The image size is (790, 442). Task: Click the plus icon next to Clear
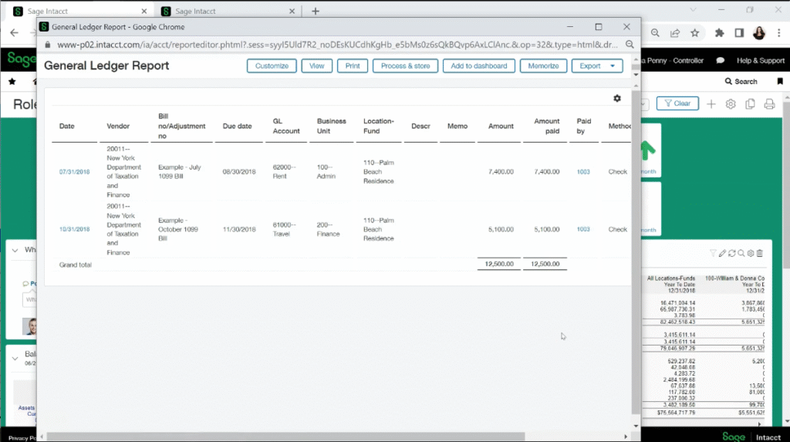tap(711, 104)
